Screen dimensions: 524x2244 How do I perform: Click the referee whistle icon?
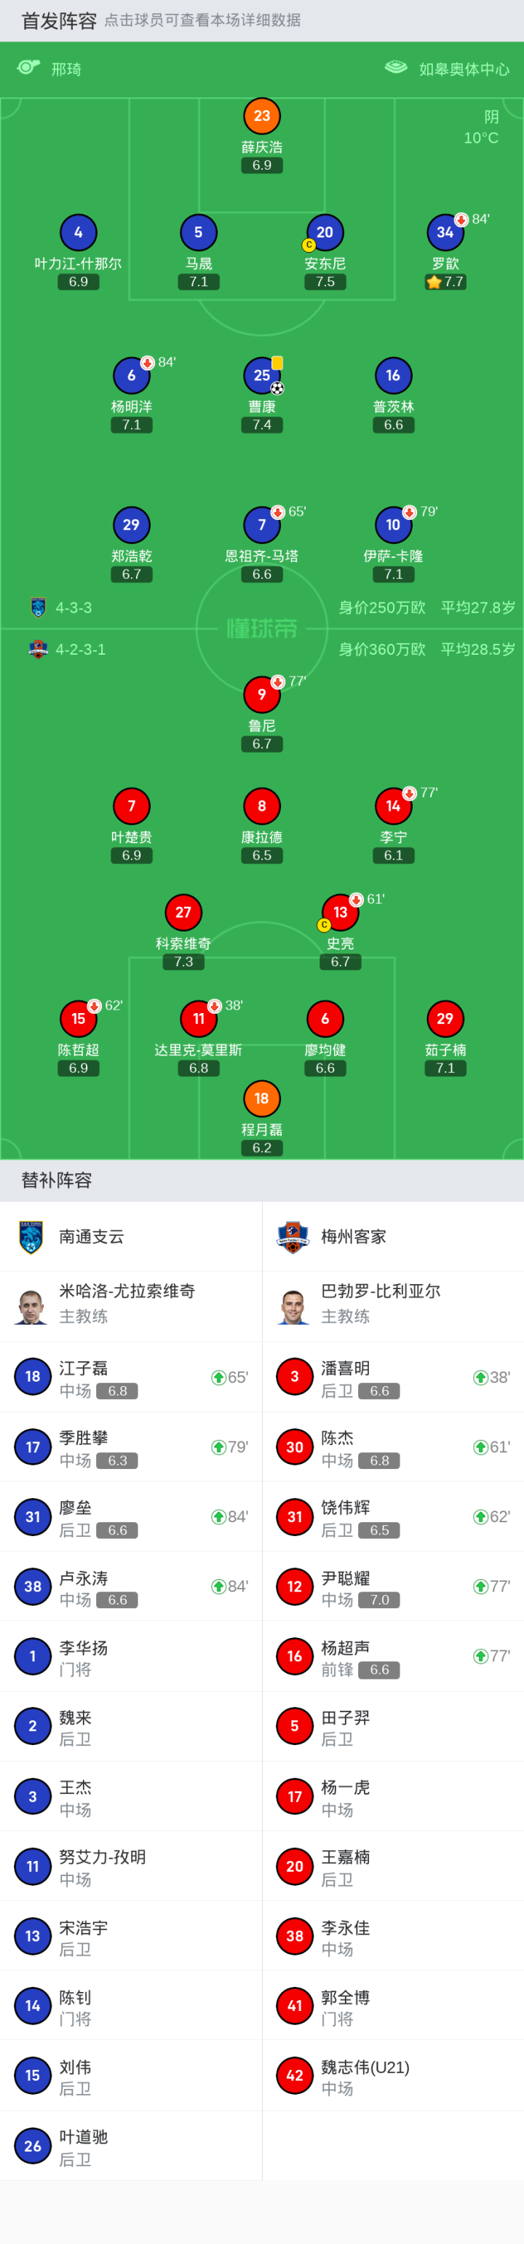(28, 67)
